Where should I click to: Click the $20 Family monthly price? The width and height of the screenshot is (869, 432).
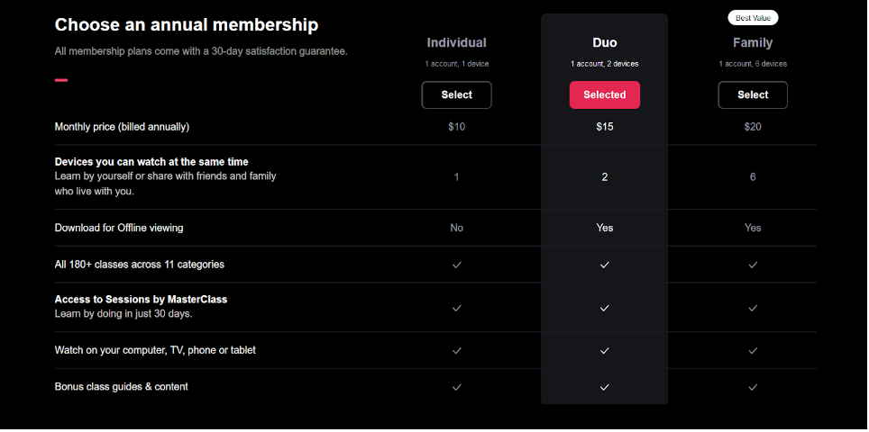click(753, 127)
